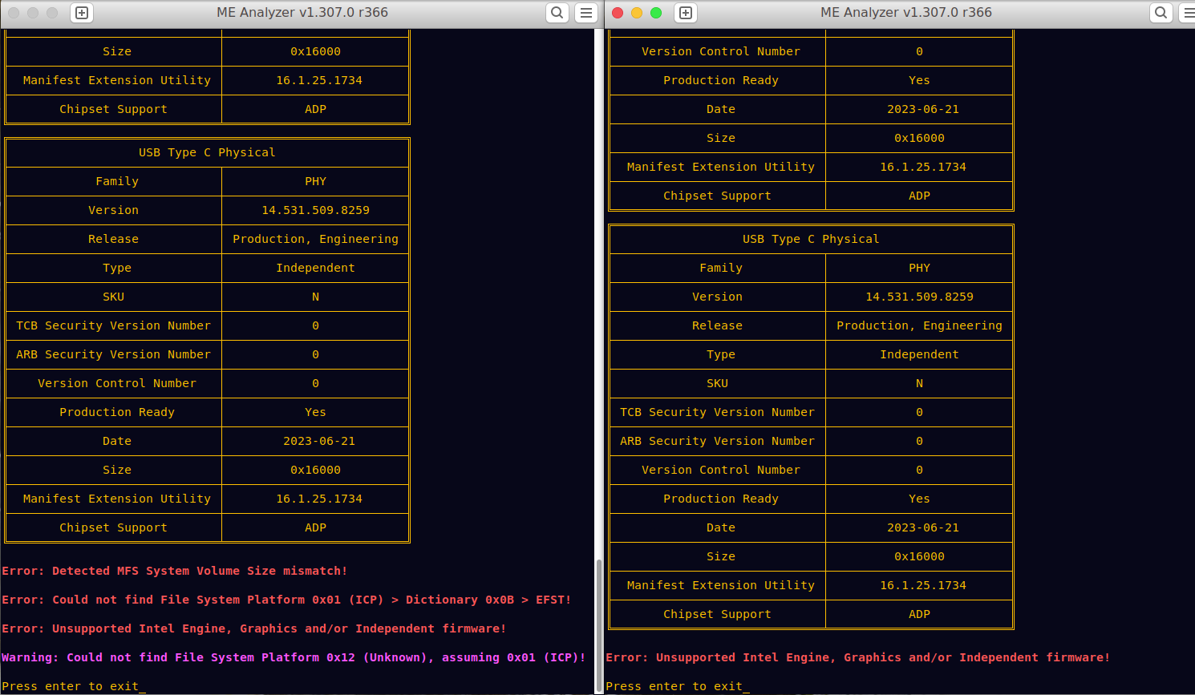The width and height of the screenshot is (1195, 695).
Task: Open new tab in left terminal window
Action: click(x=82, y=13)
